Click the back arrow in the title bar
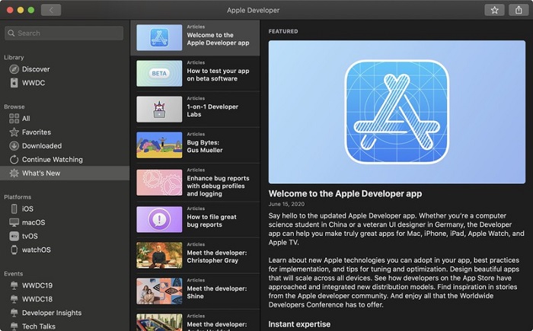Screen dimensions: 533x331 [x=51, y=10]
